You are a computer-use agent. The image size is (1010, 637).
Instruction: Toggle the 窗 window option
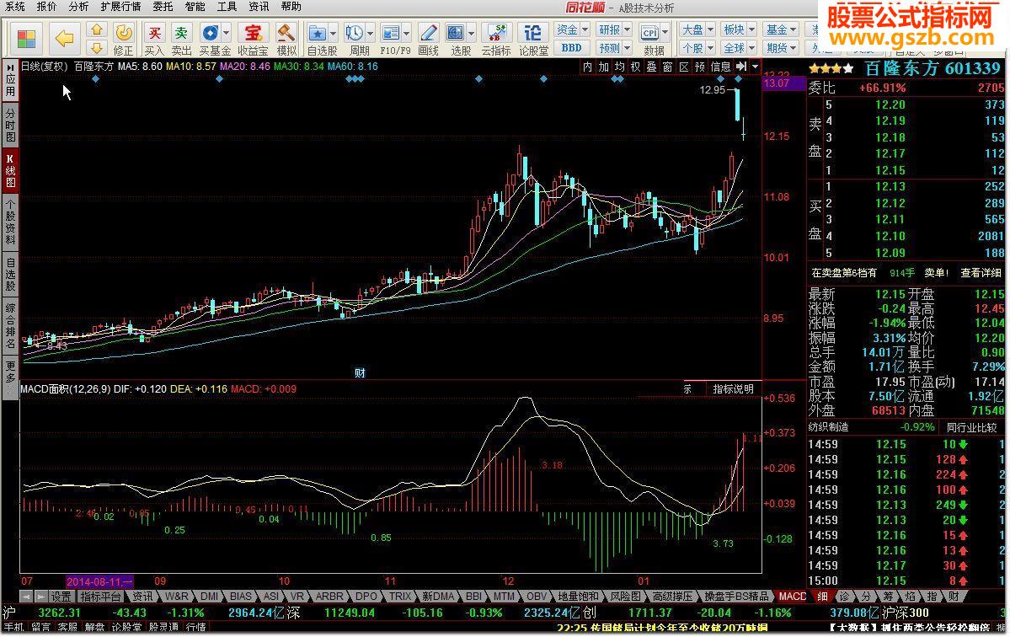tap(668, 67)
